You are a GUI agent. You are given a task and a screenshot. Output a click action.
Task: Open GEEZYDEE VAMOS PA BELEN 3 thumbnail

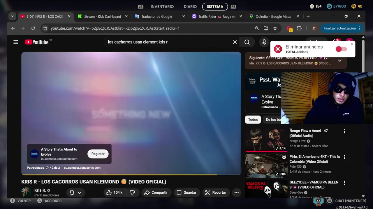click(x=266, y=189)
